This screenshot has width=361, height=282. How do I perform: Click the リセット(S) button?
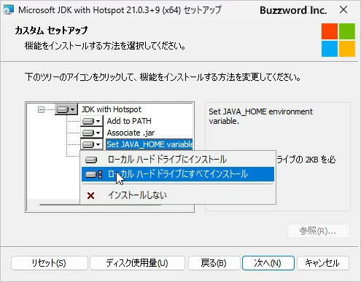[x=50, y=263]
